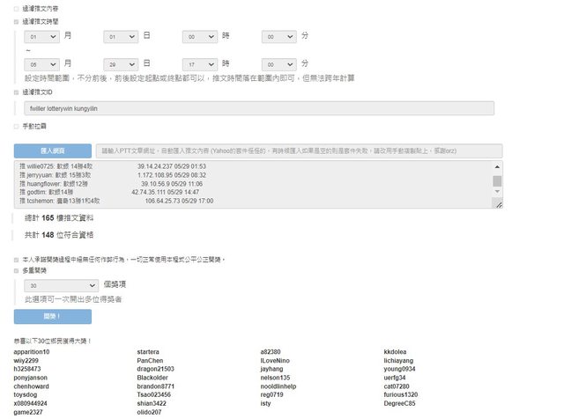Click the PTT article URL input field
The image size is (564, 419).
point(298,151)
